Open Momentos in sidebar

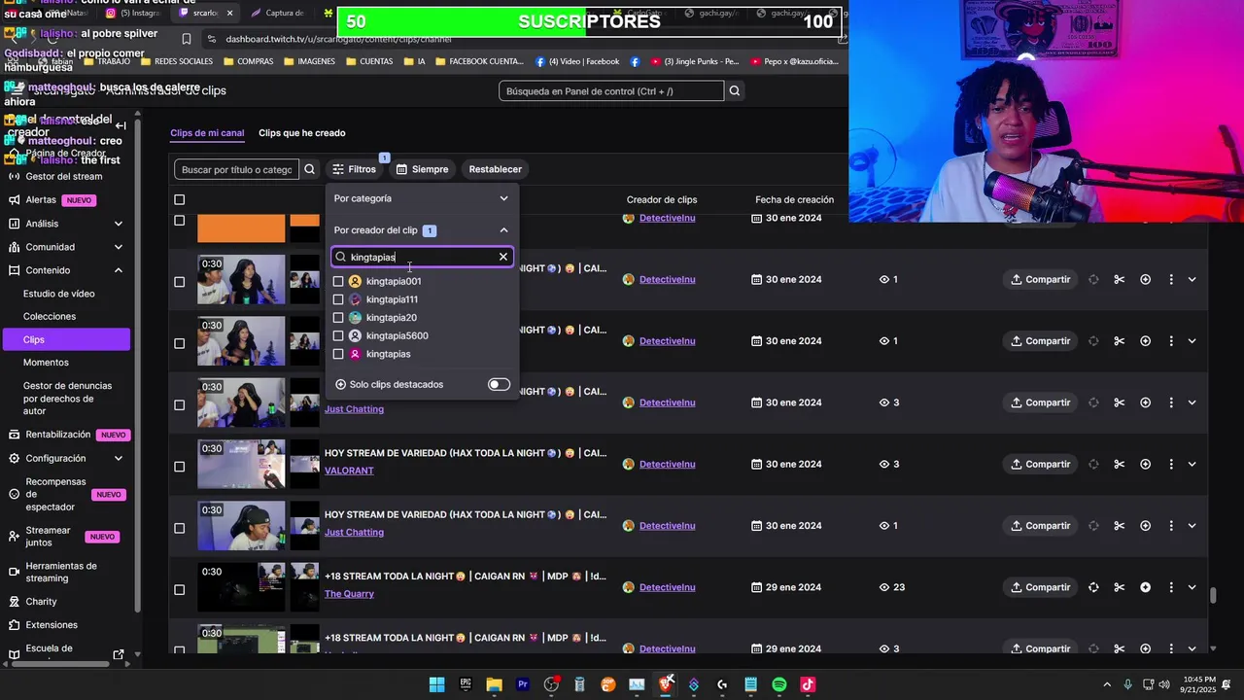(x=46, y=363)
